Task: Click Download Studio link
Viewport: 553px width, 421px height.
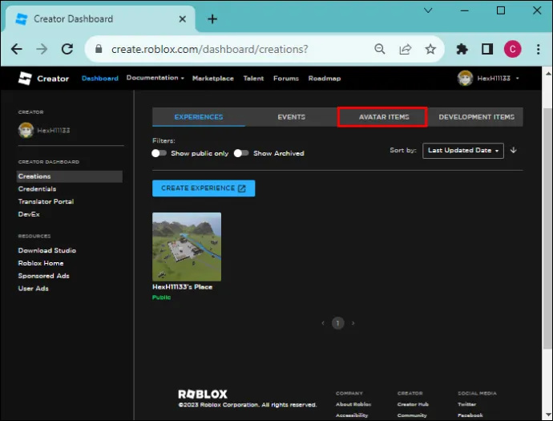Action: pos(47,250)
